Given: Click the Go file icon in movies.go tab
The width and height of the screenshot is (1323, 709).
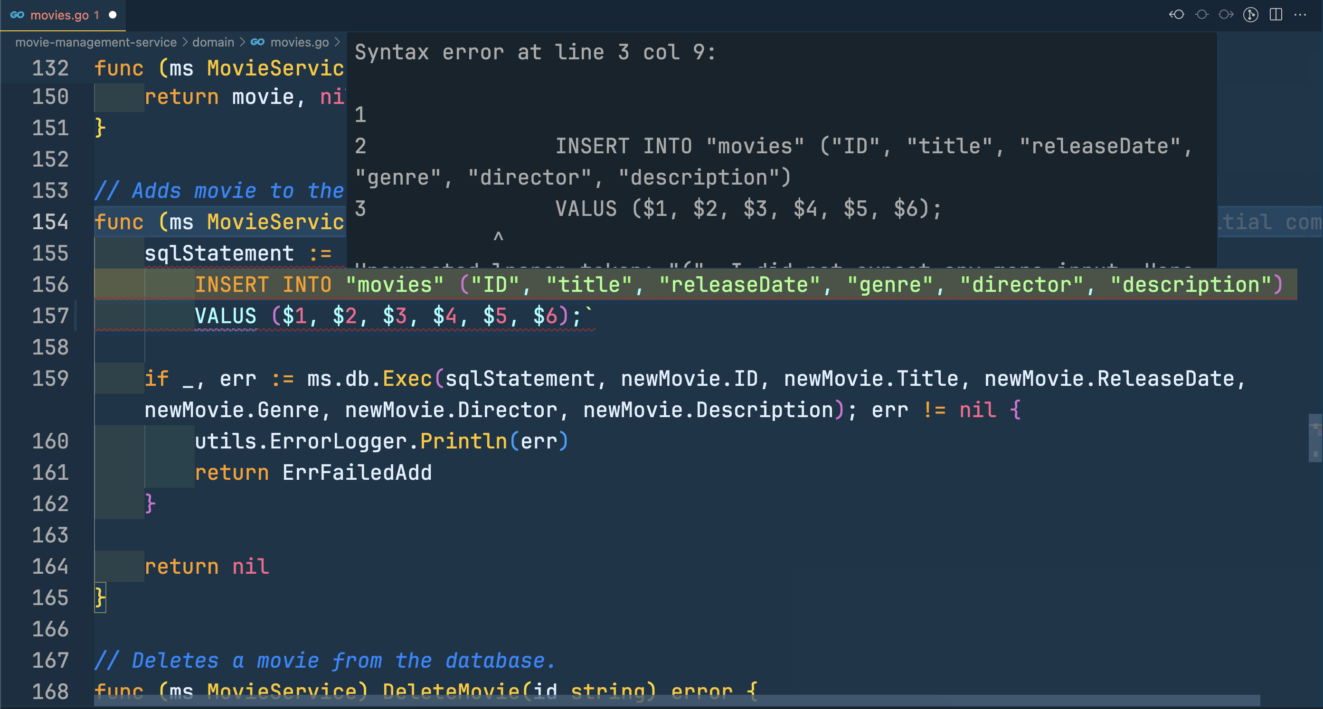Looking at the screenshot, I should [x=17, y=15].
